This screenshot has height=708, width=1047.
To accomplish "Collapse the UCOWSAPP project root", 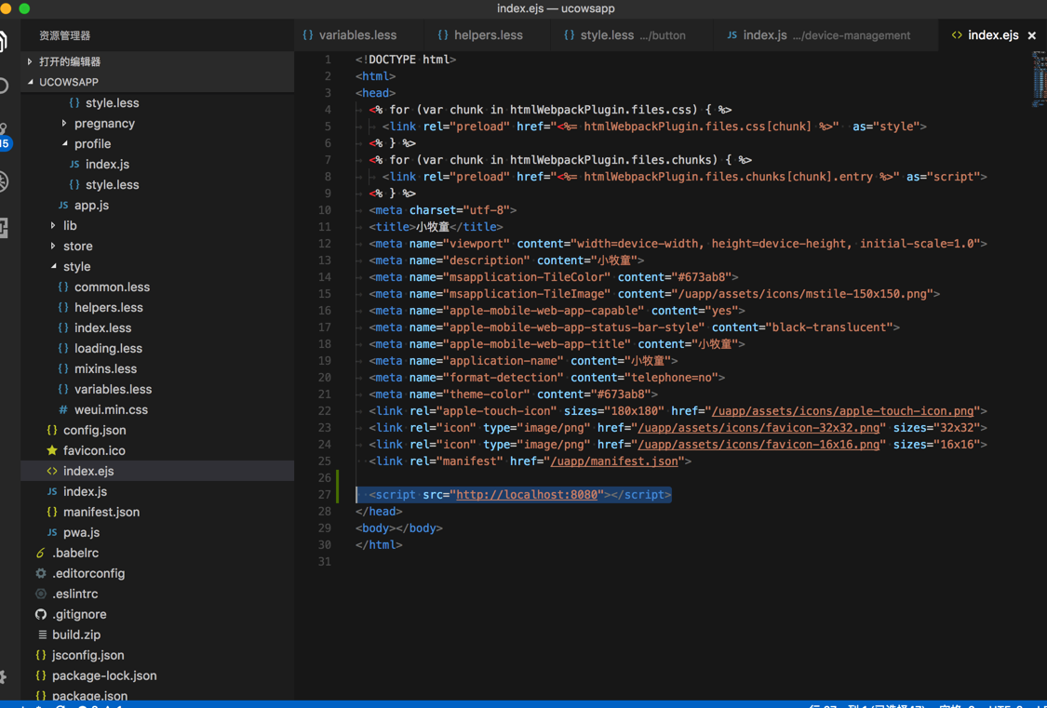I will coord(68,82).
